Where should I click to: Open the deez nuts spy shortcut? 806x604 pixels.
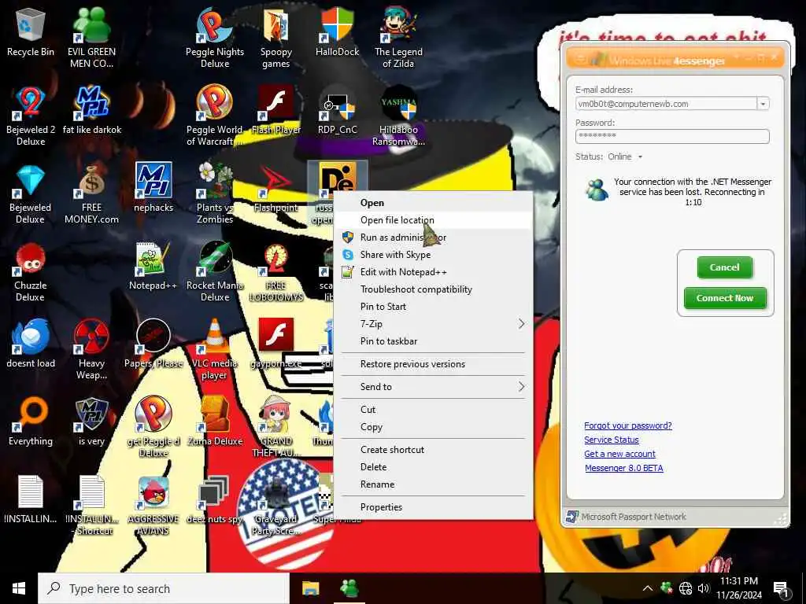pos(215,499)
